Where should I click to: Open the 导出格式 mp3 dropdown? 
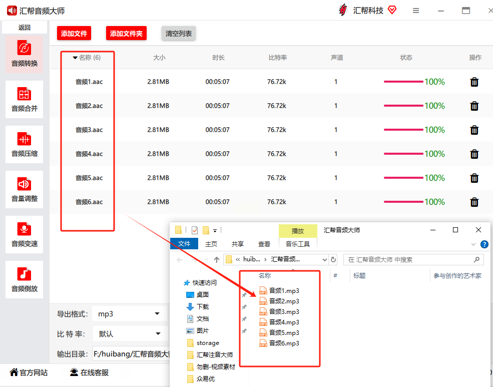tap(130, 314)
